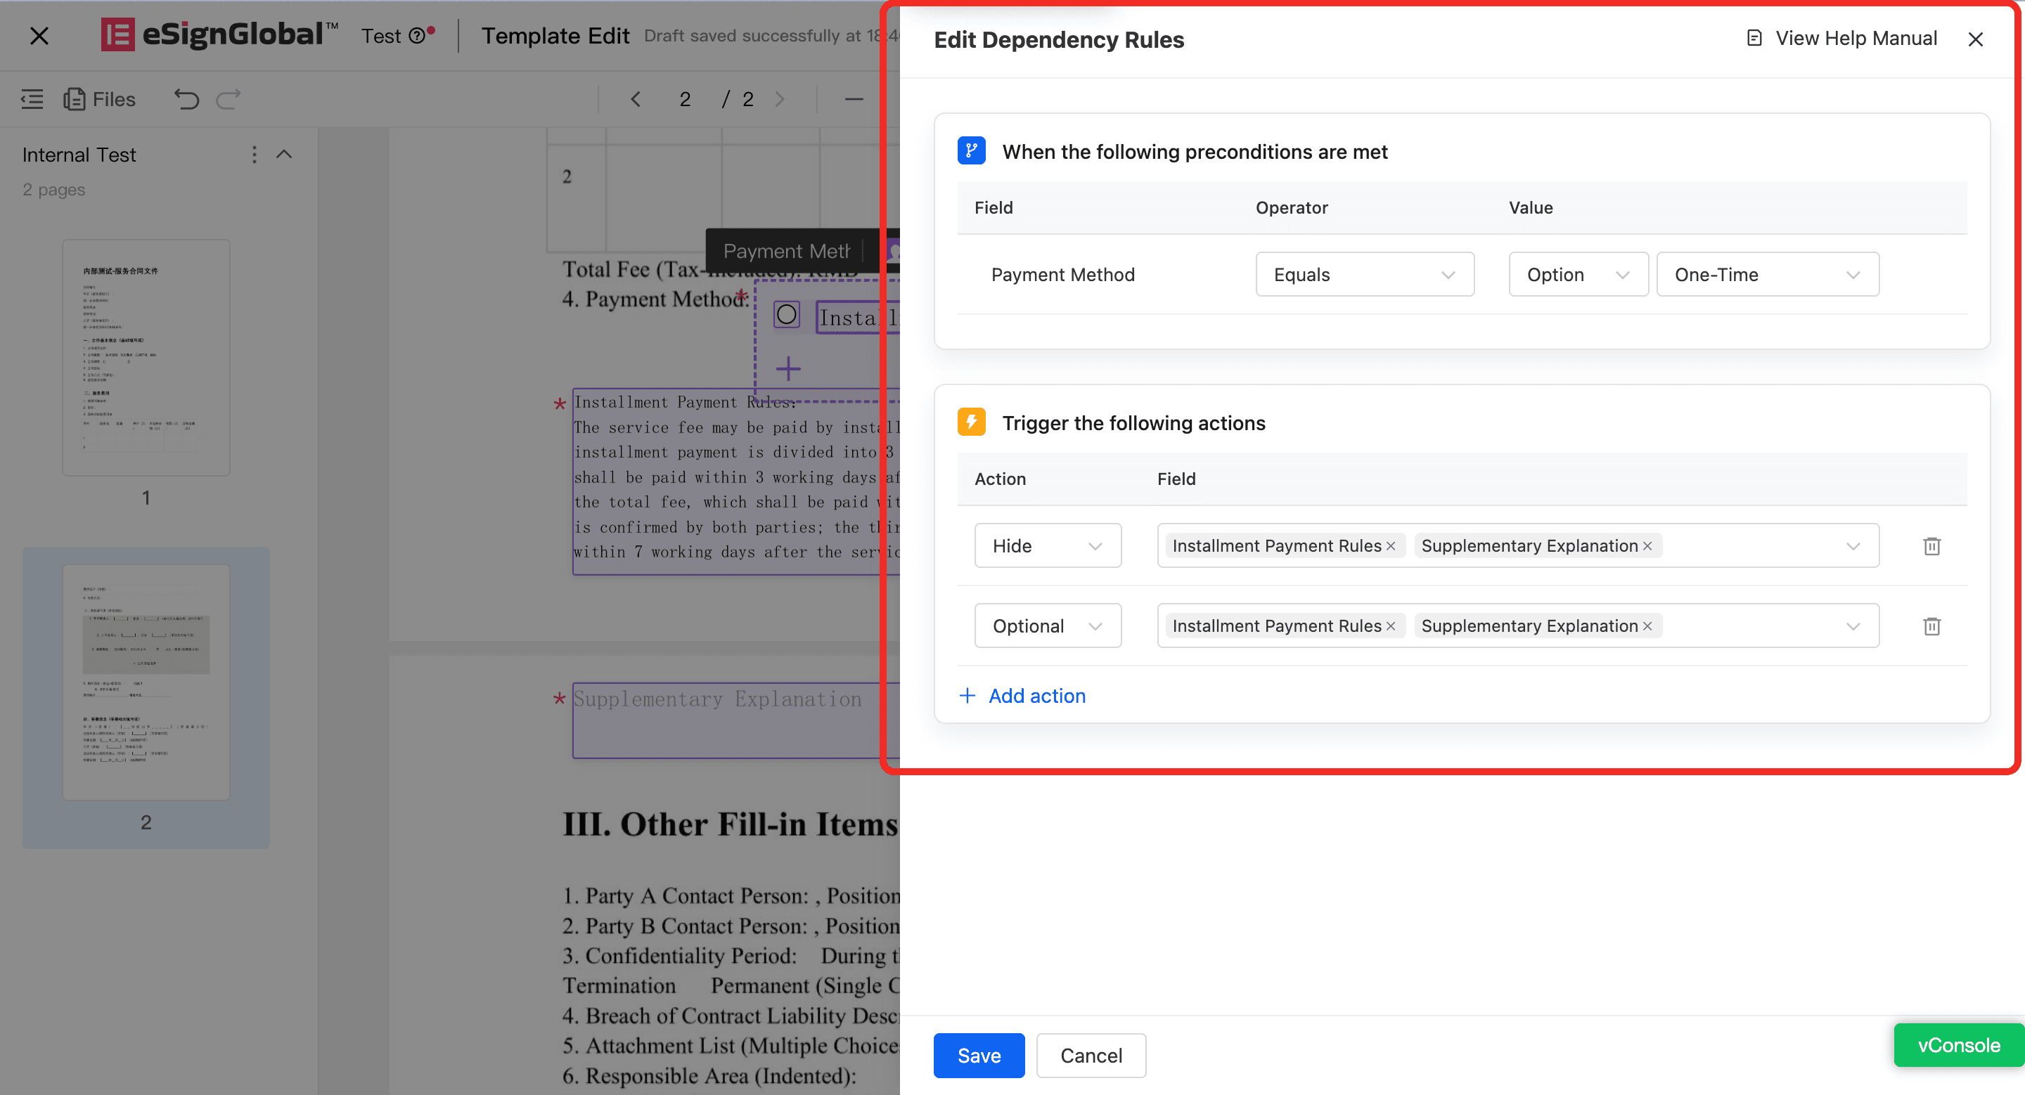Screen dimensions: 2025x1095
Task: Select the Installment radio button on document
Action: pos(786,315)
